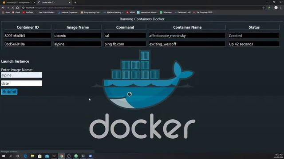284x159 pixels.
Task: Click the image name field containing alpine
Action: click(x=22, y=75)
